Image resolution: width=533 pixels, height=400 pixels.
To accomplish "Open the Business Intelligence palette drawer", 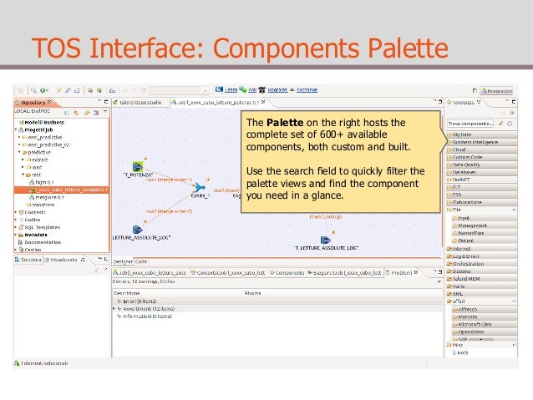I will 481,142.
